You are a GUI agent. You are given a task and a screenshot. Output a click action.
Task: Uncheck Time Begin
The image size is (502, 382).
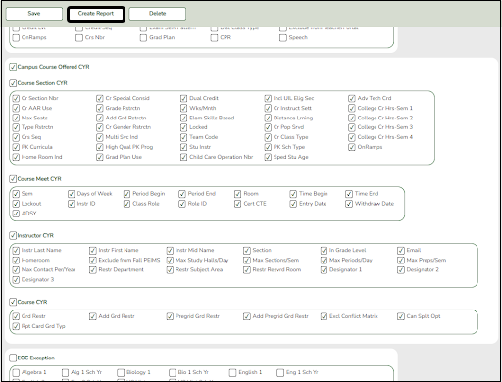[x=293, y=194]
